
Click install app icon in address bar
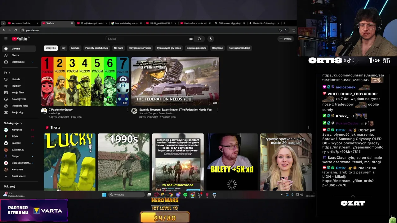(280, 30)
